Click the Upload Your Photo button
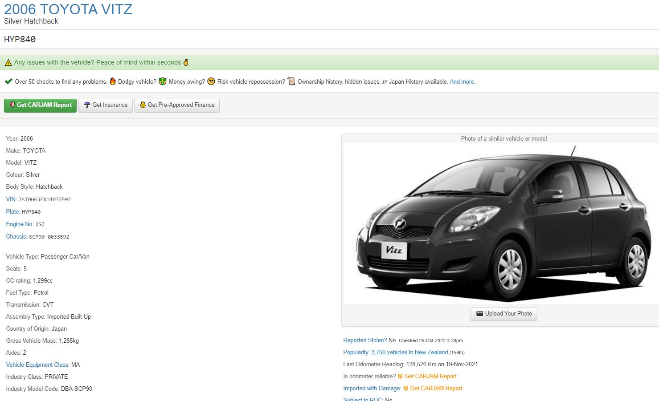This screenshot has height=401, width=659. pos(504,314)
